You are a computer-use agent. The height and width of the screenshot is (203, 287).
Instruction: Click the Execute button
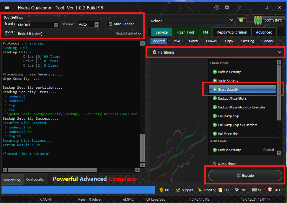coord(245,175)
